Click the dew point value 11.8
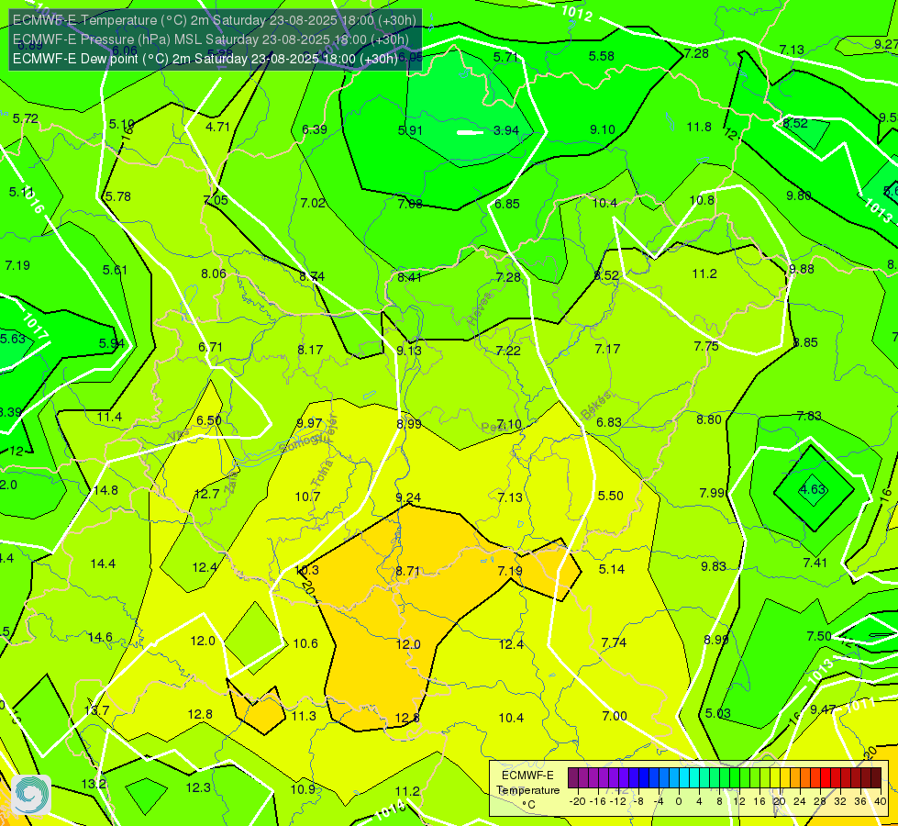 (x=699, y=127)
